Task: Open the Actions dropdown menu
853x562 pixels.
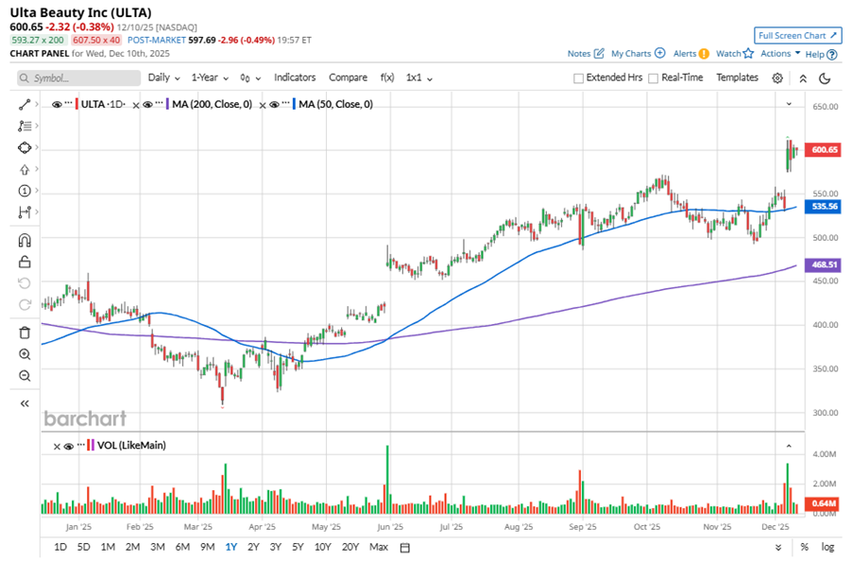Action: click(x=780, y=54)
